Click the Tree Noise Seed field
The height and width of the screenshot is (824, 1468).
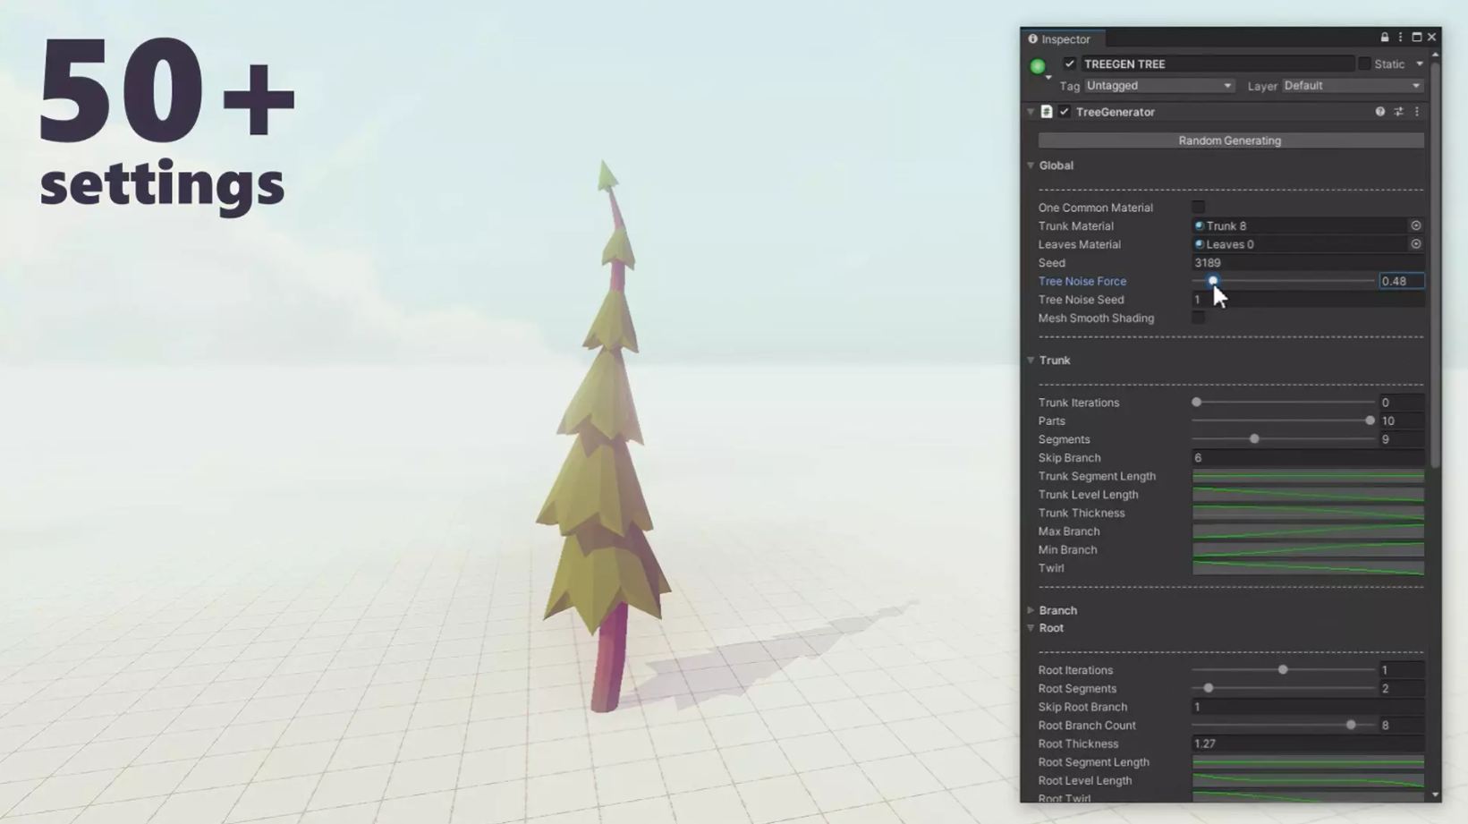1308,300
